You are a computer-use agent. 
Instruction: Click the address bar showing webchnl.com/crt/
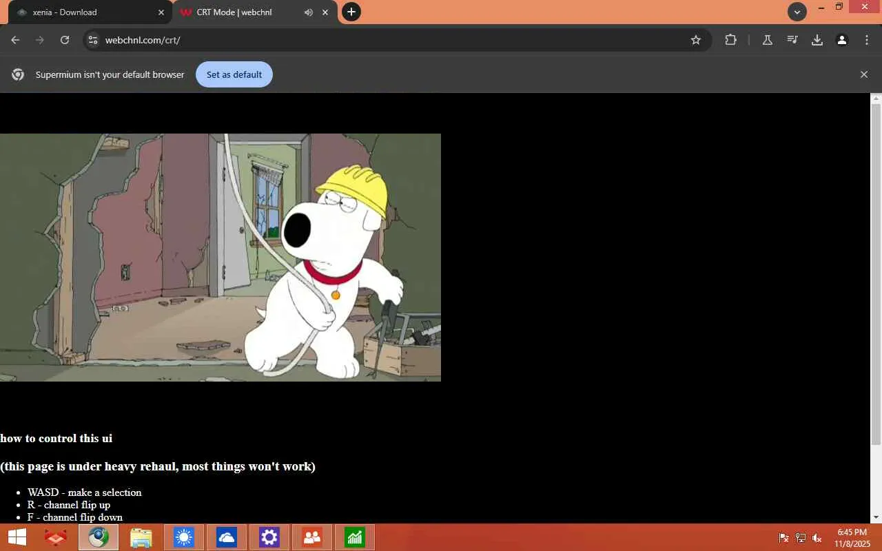pyautogui.click(x=396, y=40)
